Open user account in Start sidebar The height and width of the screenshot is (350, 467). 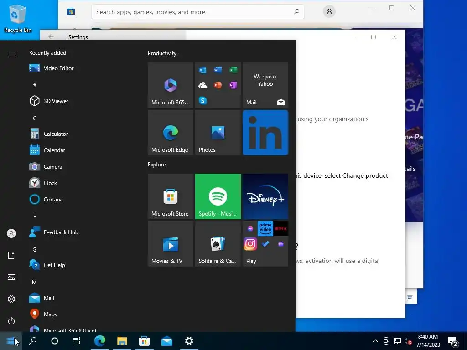[11, 233]
